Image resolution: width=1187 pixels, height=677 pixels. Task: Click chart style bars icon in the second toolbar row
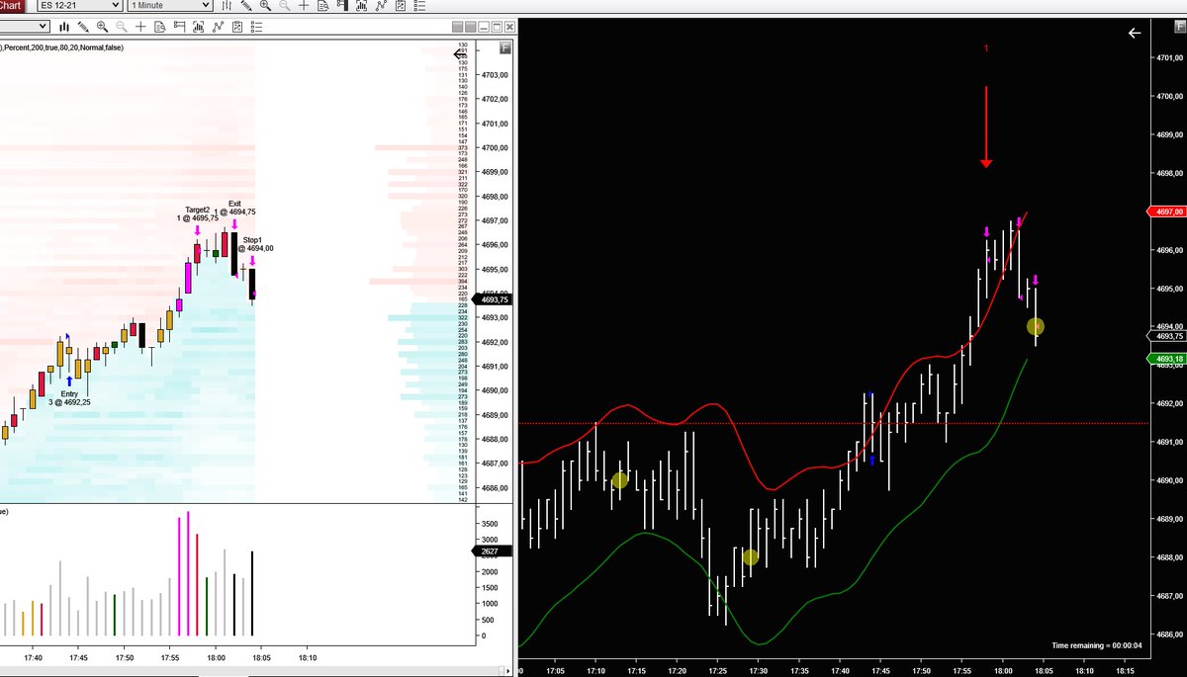[62, 27]
